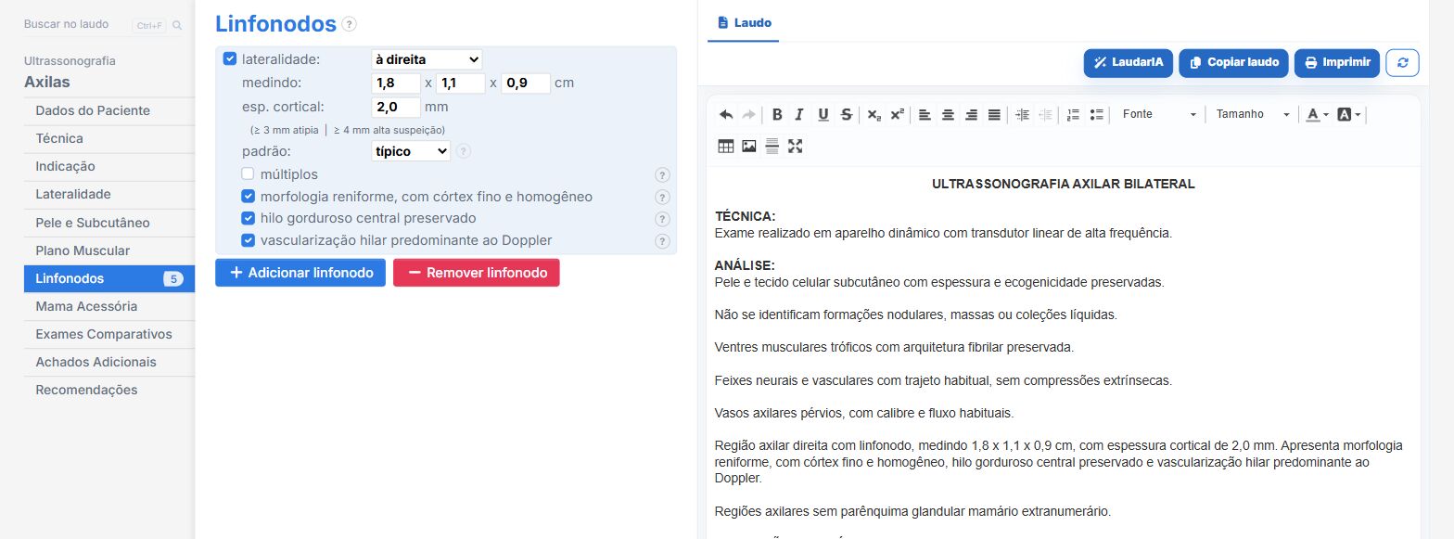Uncheck hilo gorduroso central preservado
The width and height of the screenshot is (1454, 539).
[249, 218]
